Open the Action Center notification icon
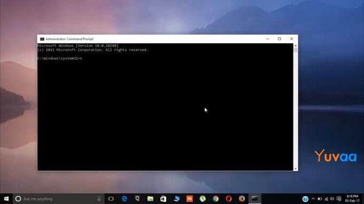The width and height of the screenshot is (364, 204). click(339, 199)
